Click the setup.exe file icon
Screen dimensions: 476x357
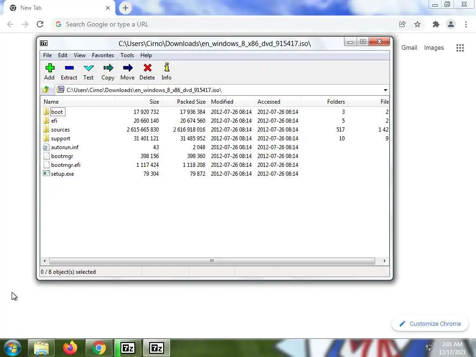[x=46, y=174]
